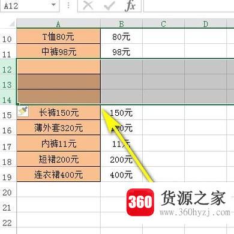Select row 19 header
Viewport: 234px width, 234px height.
pos(8,174)
